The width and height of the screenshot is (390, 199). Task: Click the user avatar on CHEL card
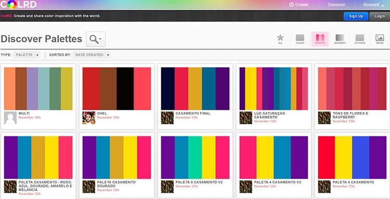tap(89, 118)
